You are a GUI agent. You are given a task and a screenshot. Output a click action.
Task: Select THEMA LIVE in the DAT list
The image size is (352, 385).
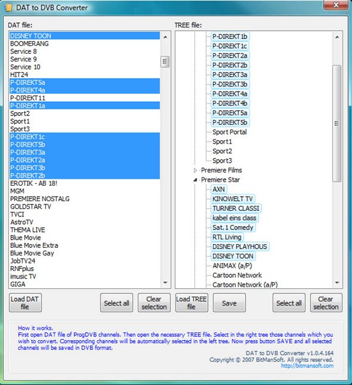[84, 230]
